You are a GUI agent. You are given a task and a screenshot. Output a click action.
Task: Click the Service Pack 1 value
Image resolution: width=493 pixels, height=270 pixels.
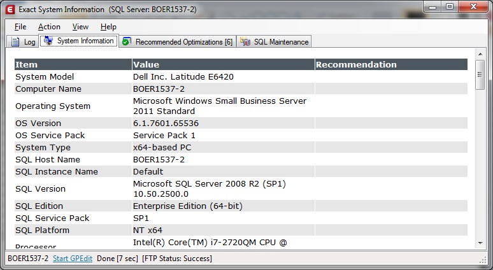click(164, 135)
